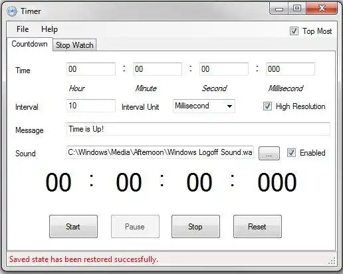This screenshot has width=343, height=274.
Task: Click the 'Saved state has been restored' status text
Action: (x=84, y=259)
